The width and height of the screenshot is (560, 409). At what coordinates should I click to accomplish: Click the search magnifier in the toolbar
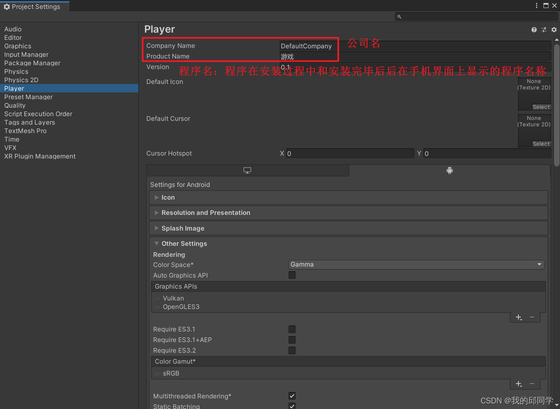coord(399,16)
